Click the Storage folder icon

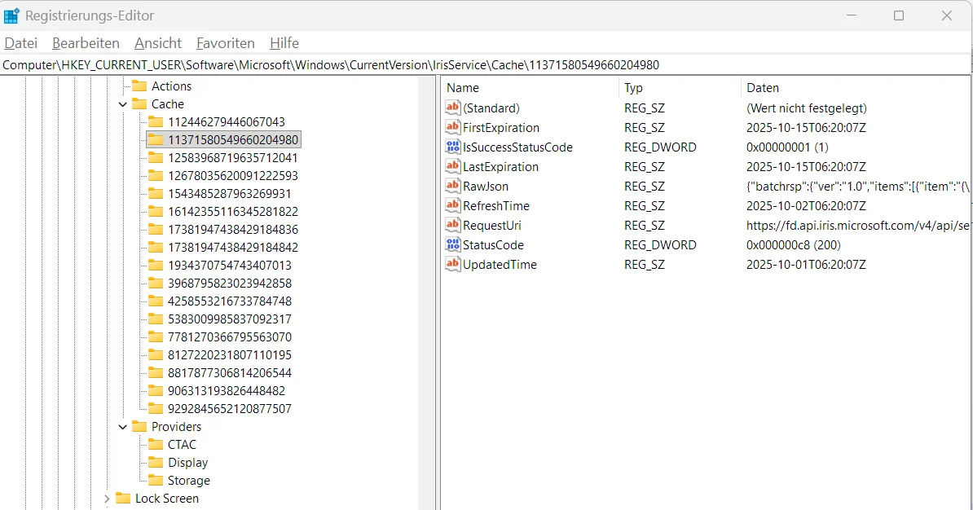(156, 481)
